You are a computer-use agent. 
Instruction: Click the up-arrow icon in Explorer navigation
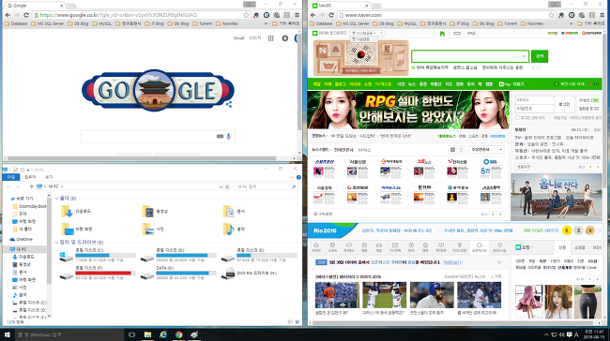click(32, 186)
